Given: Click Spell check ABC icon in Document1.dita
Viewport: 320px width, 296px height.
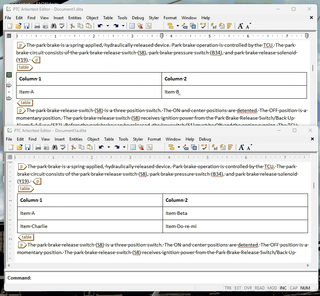Looking at the screenshot, I should [x=62, y=26].
